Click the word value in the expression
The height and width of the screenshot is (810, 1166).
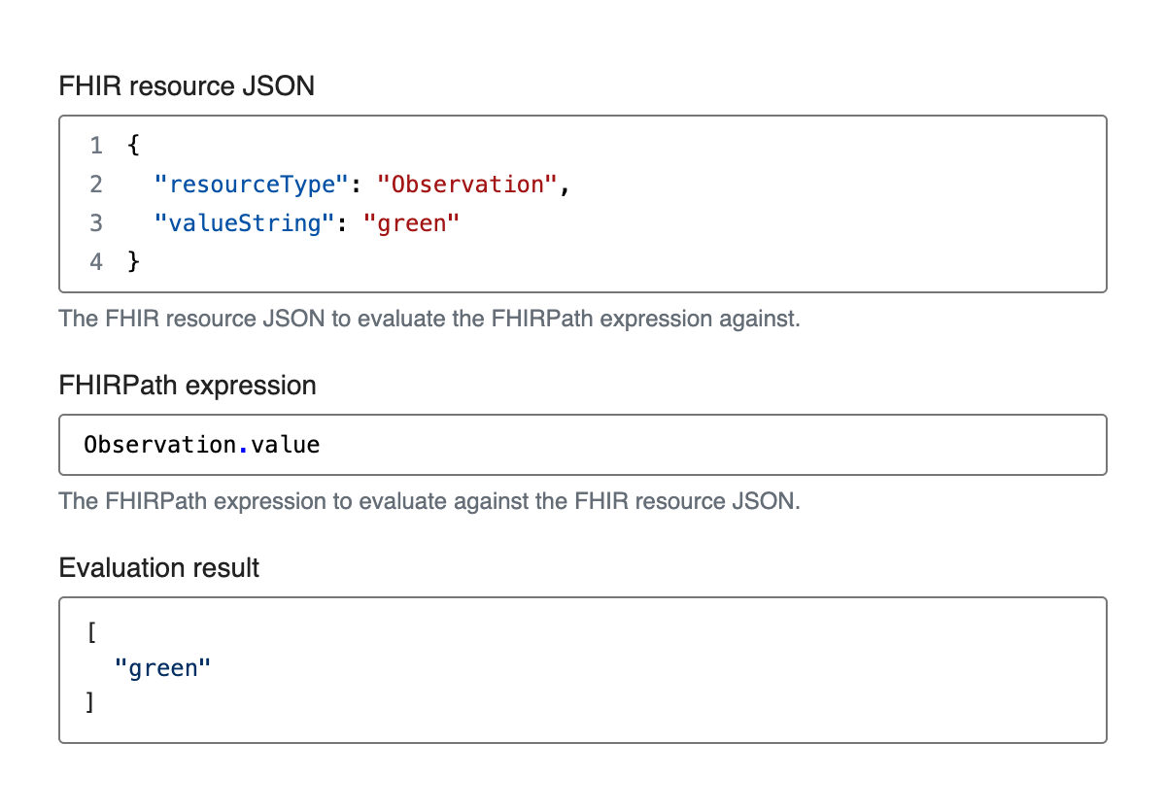285,445
